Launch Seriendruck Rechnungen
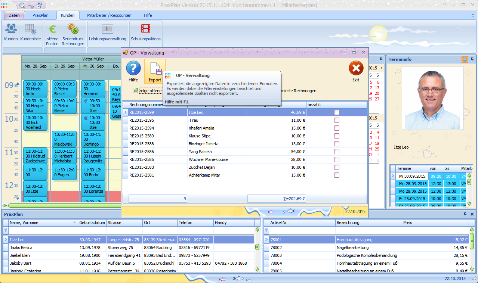The width and height of the screenshot is (478, 283). pyautogui.click(x=73, y=34)
